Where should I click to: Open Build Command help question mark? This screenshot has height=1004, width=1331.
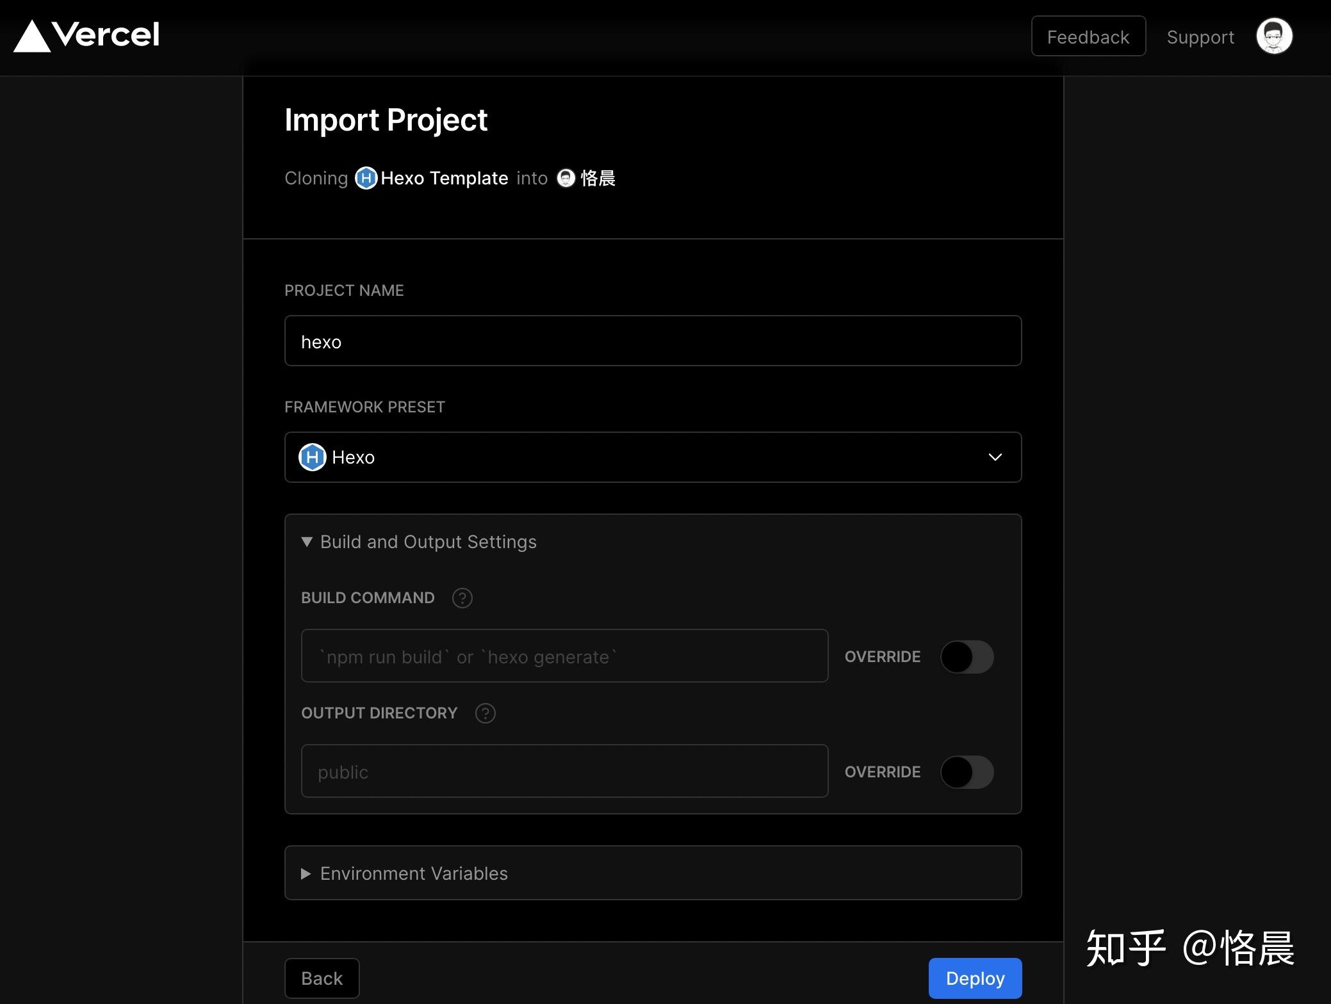[x=462, y=598]
